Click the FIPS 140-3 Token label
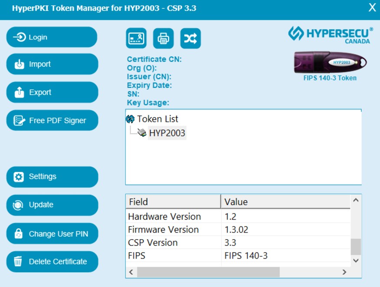This screenshot has width=380, height=287. (x=330, y=78)
